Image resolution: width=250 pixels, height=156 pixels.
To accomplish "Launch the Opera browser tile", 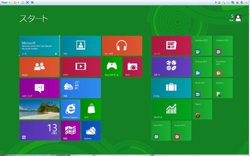I will (202, 110).
